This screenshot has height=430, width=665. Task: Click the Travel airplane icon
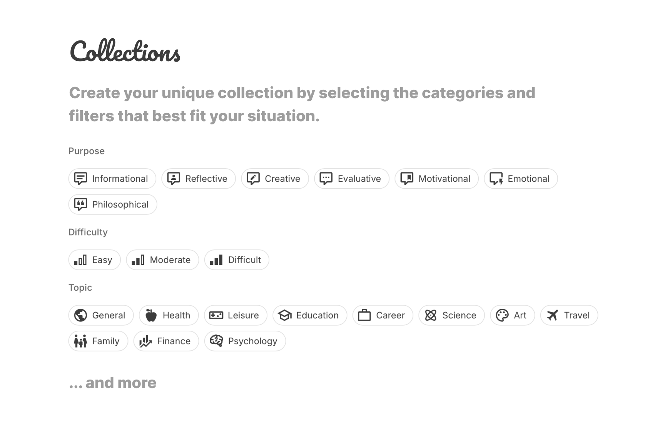553,315
